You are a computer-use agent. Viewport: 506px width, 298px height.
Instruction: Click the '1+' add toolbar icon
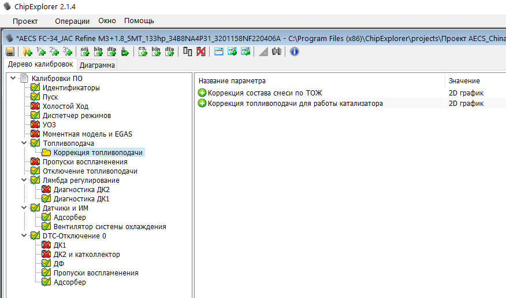pyautogui.click(x=40, y=51)
